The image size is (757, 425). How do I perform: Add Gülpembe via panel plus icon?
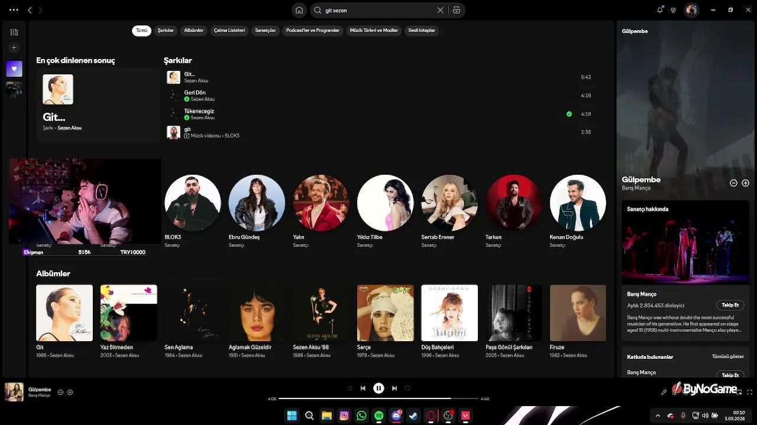pyautogui.click(x=745, y=183)
